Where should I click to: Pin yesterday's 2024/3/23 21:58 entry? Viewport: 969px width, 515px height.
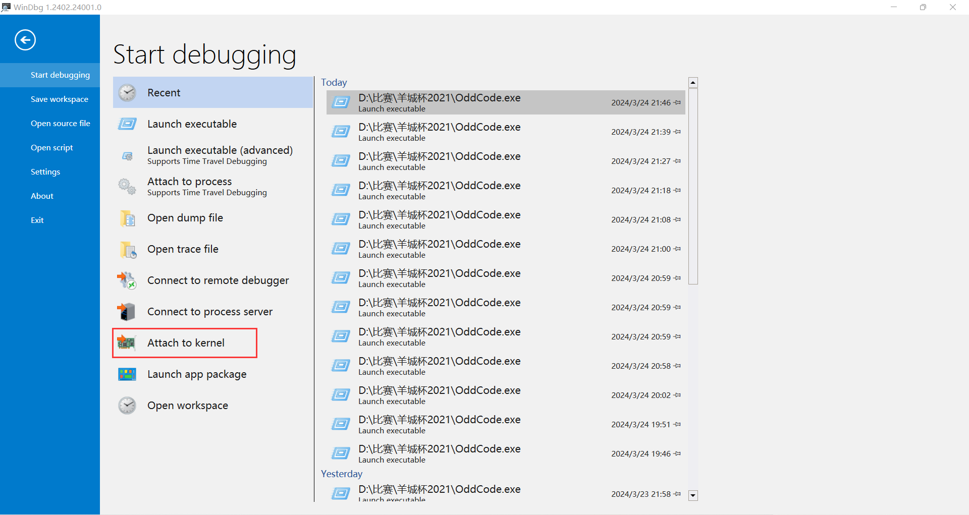click(x=677, y=494)
